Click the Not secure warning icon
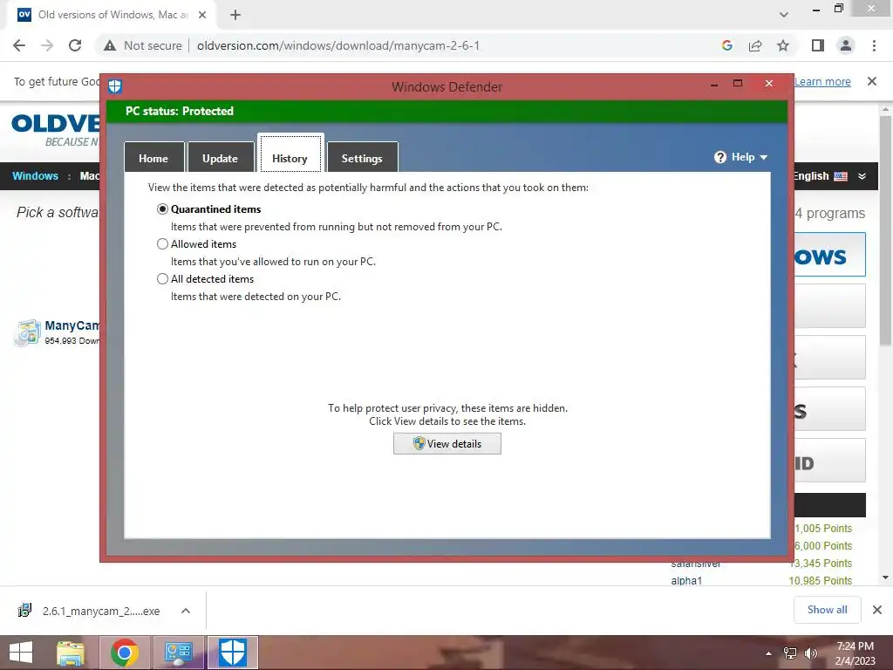The image size is (893, 670). (x=110, y=45)
